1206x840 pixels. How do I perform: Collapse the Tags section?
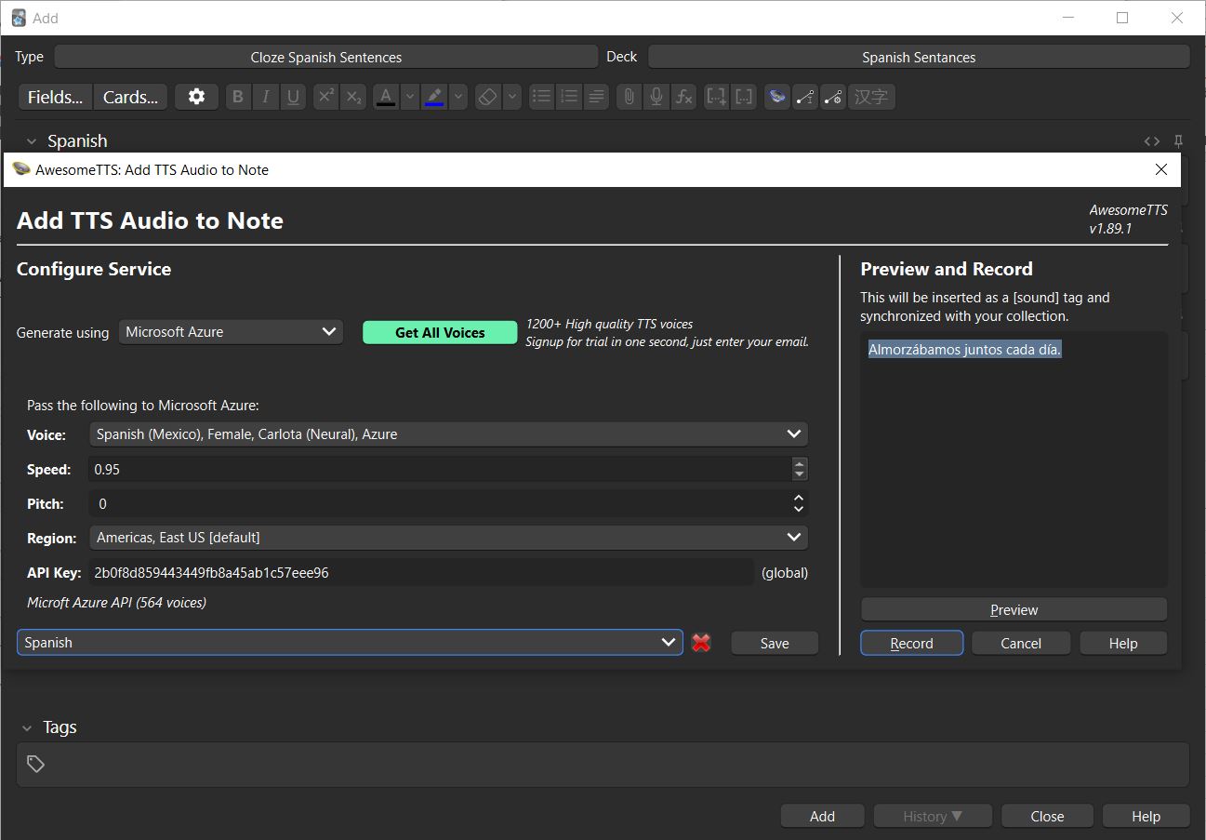[27, 727]
